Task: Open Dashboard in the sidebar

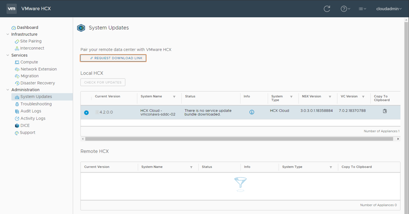Action: [28, 28]
